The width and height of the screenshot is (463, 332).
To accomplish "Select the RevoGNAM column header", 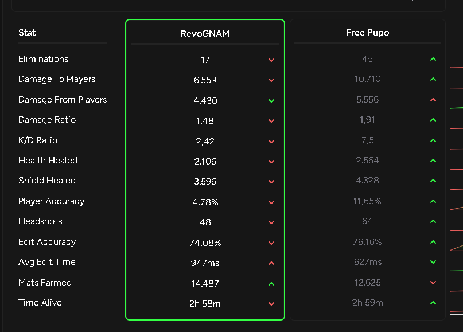I will click(x=205, y=33).
